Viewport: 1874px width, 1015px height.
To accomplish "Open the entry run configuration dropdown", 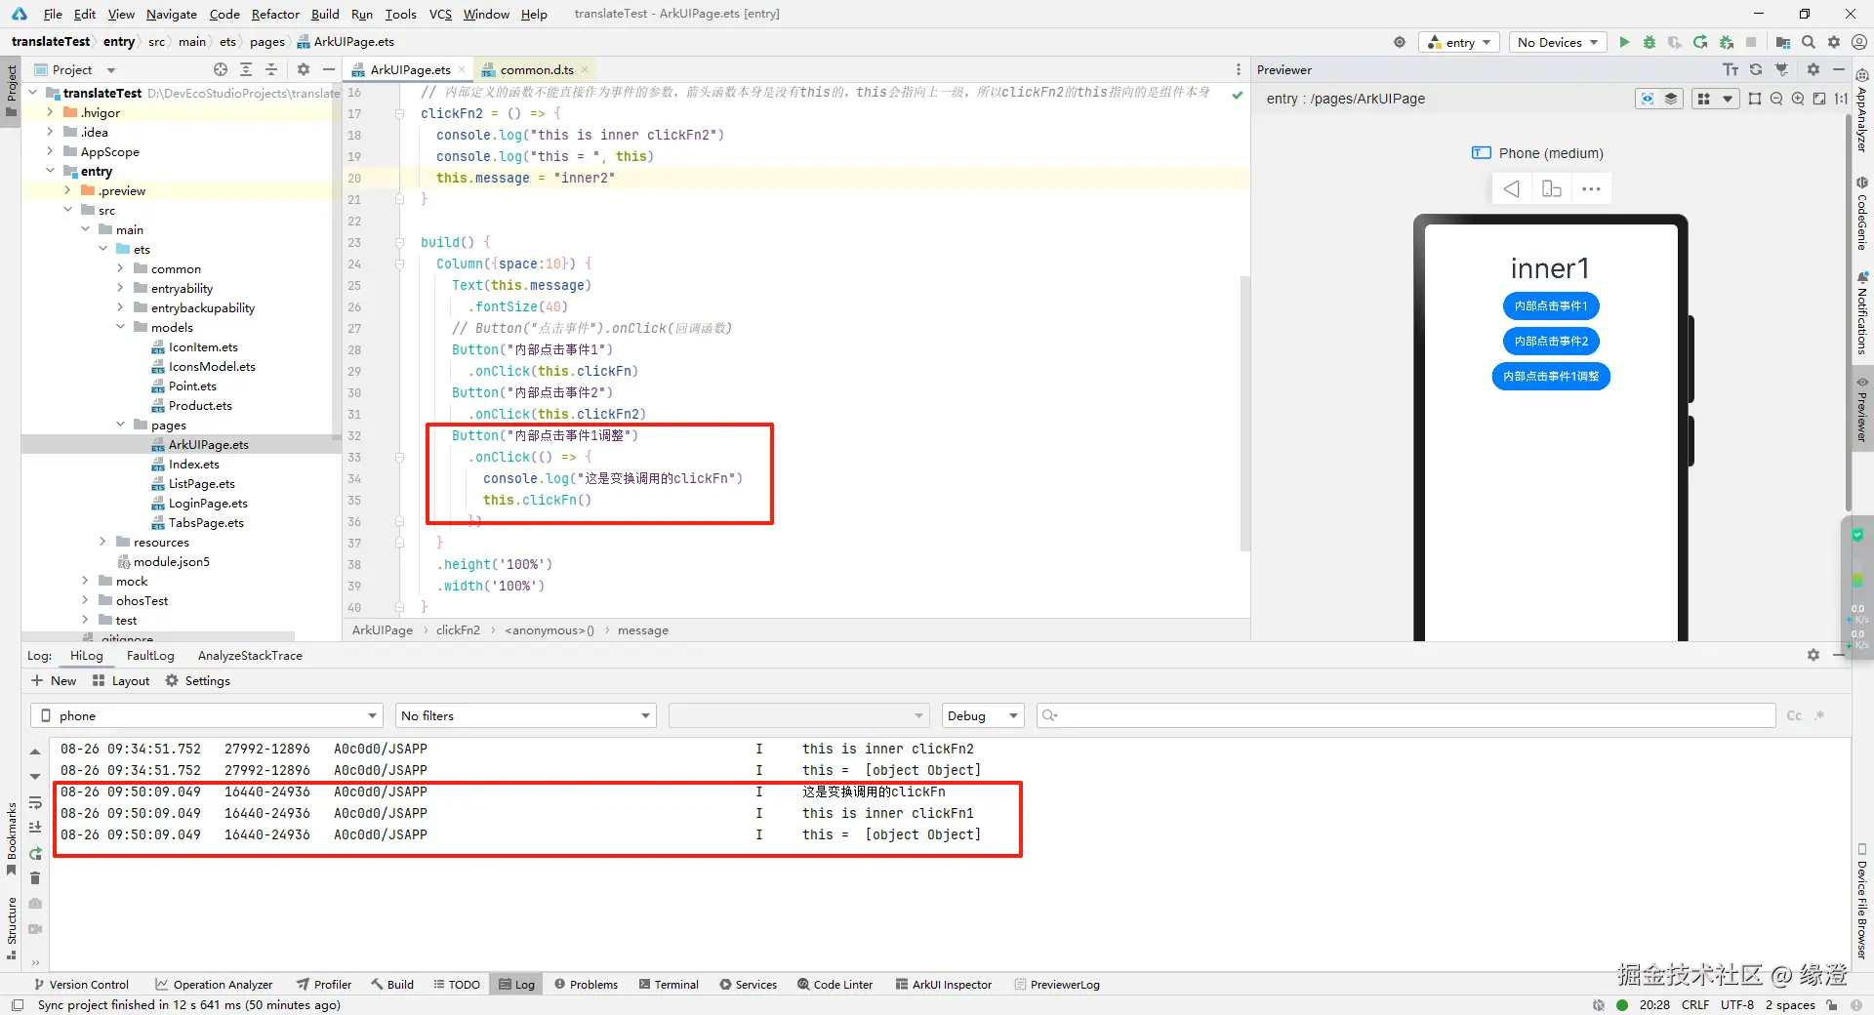I will (1459, 42).
